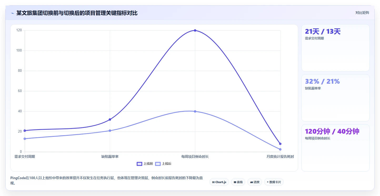Image resolution: width=380 pixels, height=196 pixels.
Task: Click the chart icon beside the title
Action: coord(12,13)
